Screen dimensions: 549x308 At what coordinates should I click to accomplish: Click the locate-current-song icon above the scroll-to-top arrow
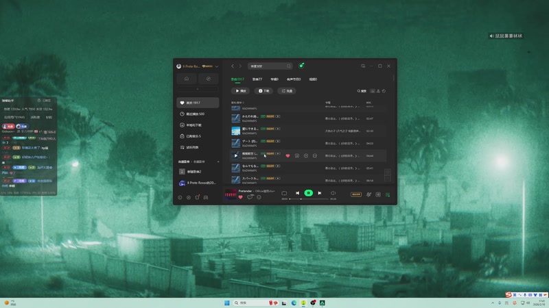coord(388,172)
